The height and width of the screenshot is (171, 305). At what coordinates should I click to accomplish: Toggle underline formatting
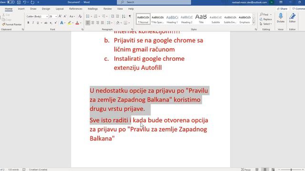click(x=38, y=23)
